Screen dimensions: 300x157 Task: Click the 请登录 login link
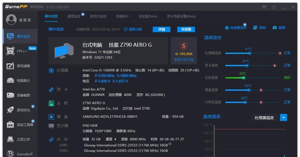coord(25,20)
